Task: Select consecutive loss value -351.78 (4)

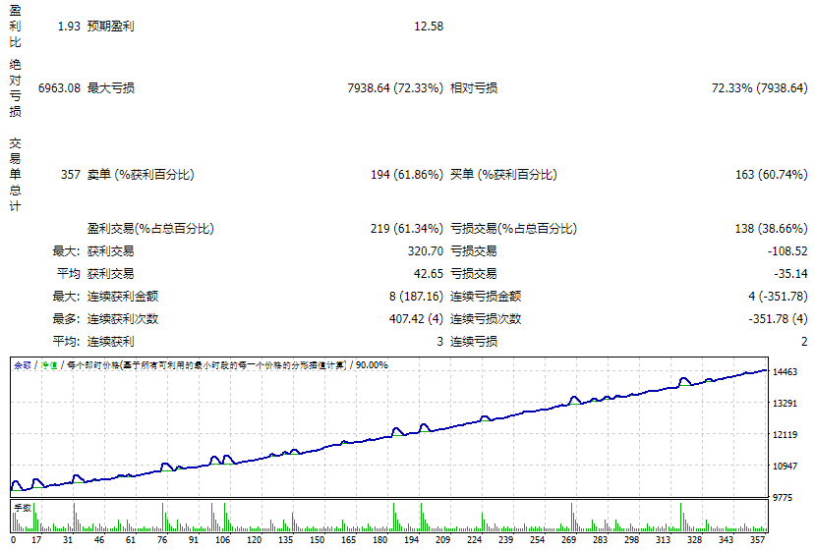Action: [x=778, y=319]
